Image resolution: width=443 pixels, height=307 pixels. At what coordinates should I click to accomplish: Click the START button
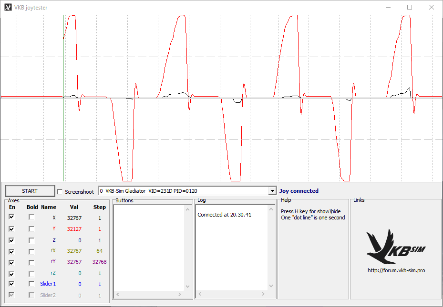point(30,191)
